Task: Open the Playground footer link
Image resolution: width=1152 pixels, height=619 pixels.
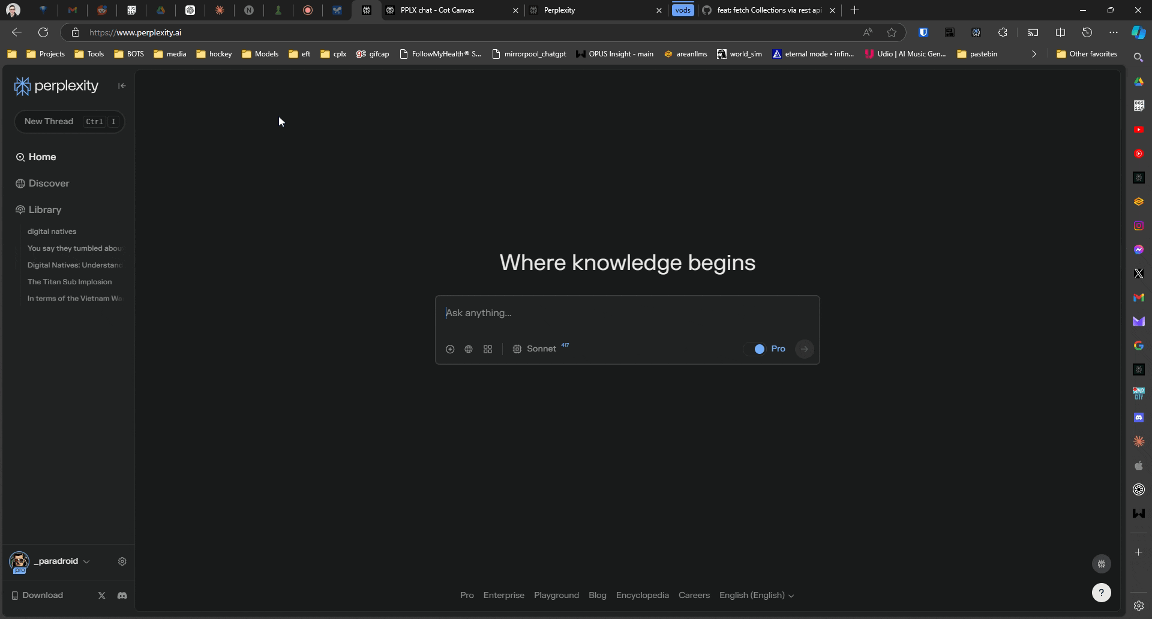Action: click(x=556, y=596)
